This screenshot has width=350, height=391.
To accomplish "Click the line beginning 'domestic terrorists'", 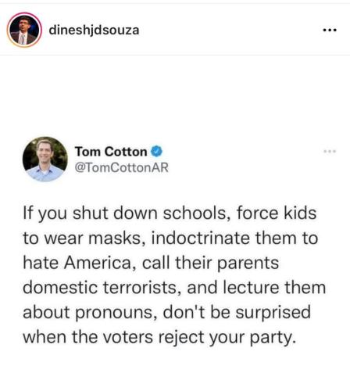I will [x=174, y=288].
